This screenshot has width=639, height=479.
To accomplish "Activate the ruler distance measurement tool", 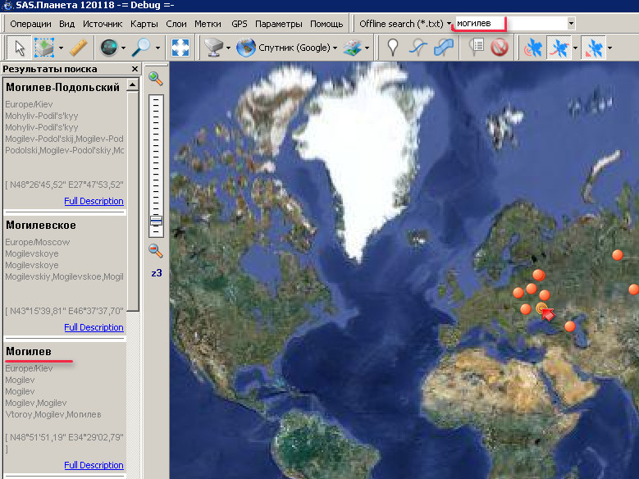I will click(79, 48).
